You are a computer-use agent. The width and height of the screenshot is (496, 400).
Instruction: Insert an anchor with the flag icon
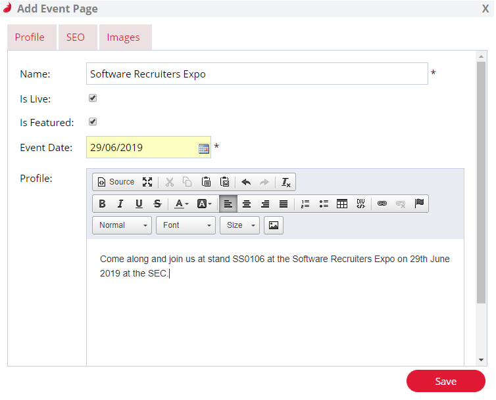click(419, 204)
